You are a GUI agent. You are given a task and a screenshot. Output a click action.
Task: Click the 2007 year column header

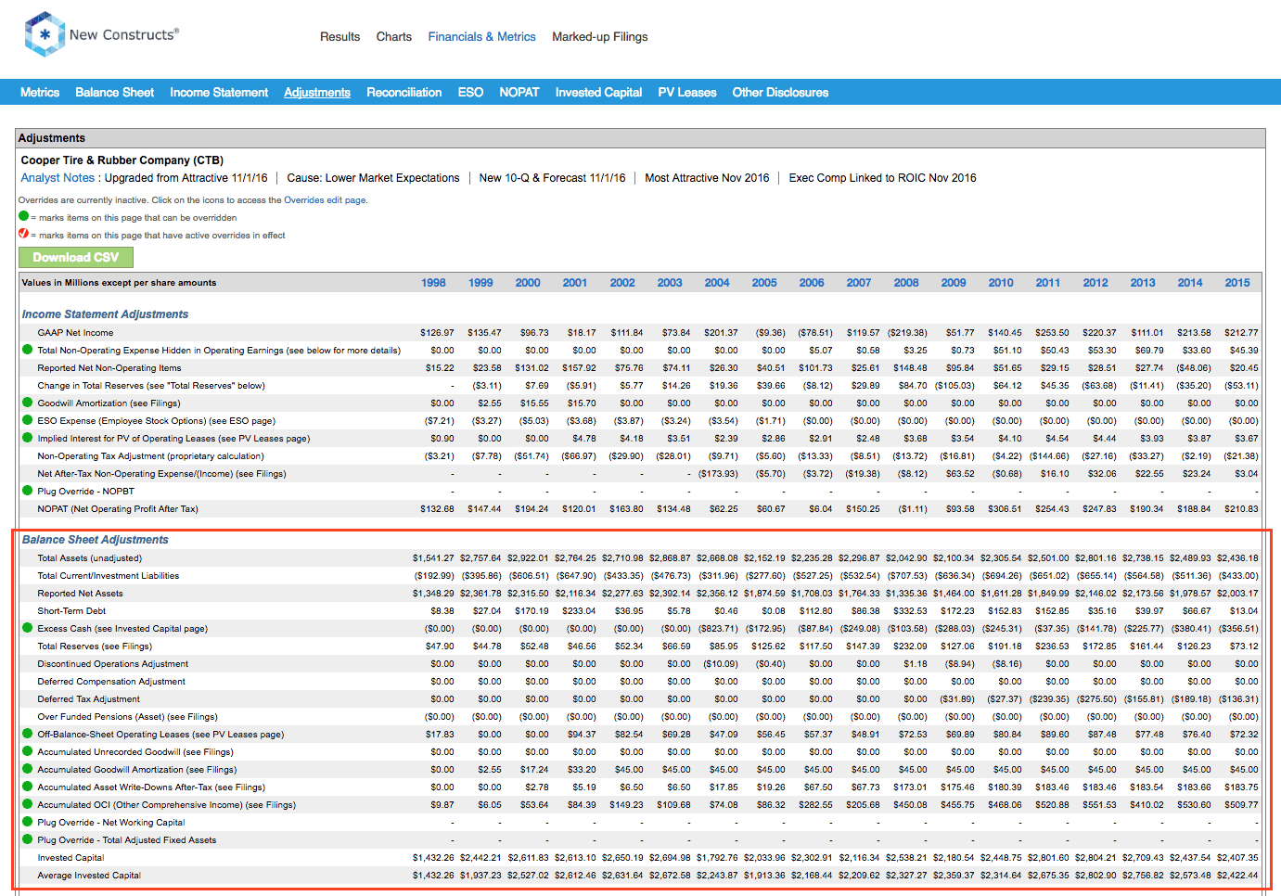coord(859,283)
